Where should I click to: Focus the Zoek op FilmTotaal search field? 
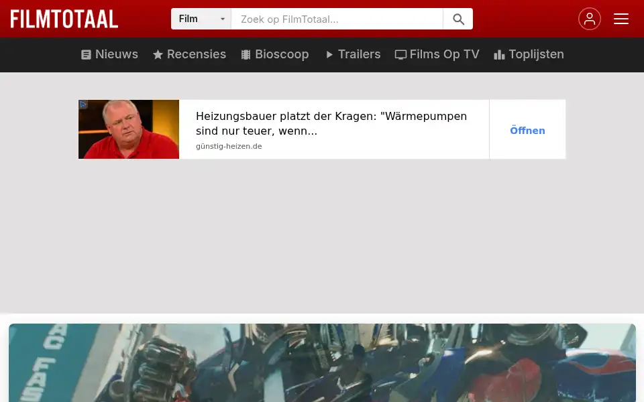(337, 19)
